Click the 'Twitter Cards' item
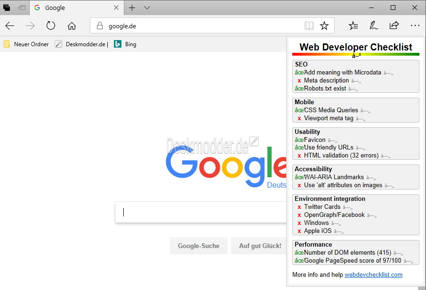 (322, 207)
